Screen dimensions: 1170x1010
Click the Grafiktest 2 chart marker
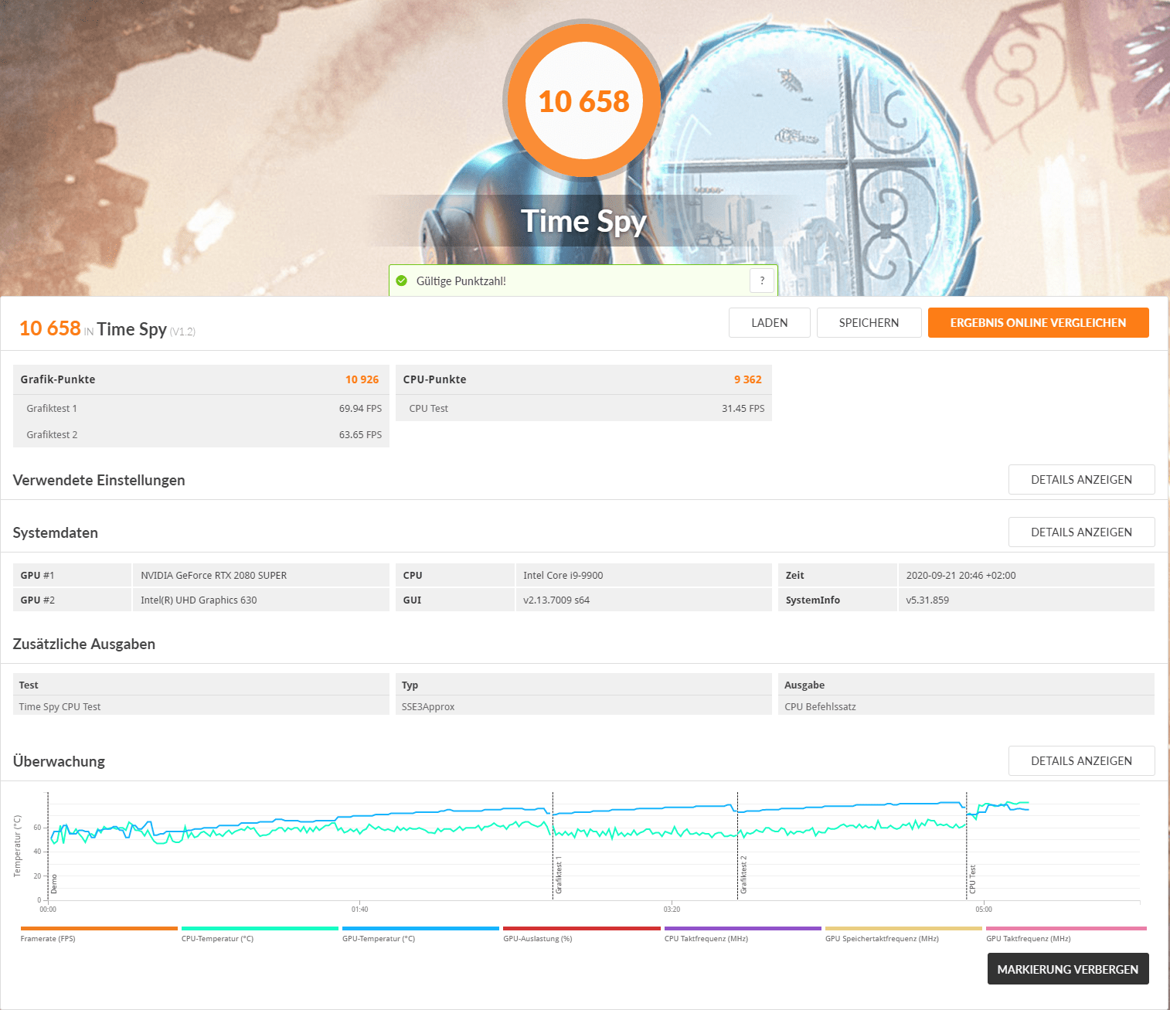click(743, 875)
